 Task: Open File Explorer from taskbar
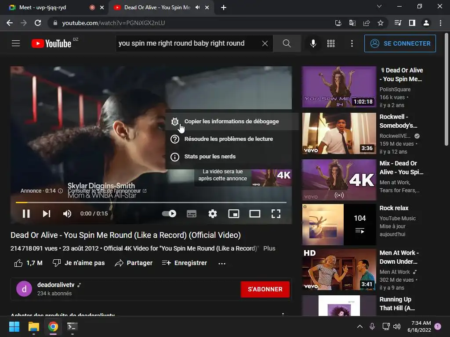pyautogui.click(x=33, y=326)
